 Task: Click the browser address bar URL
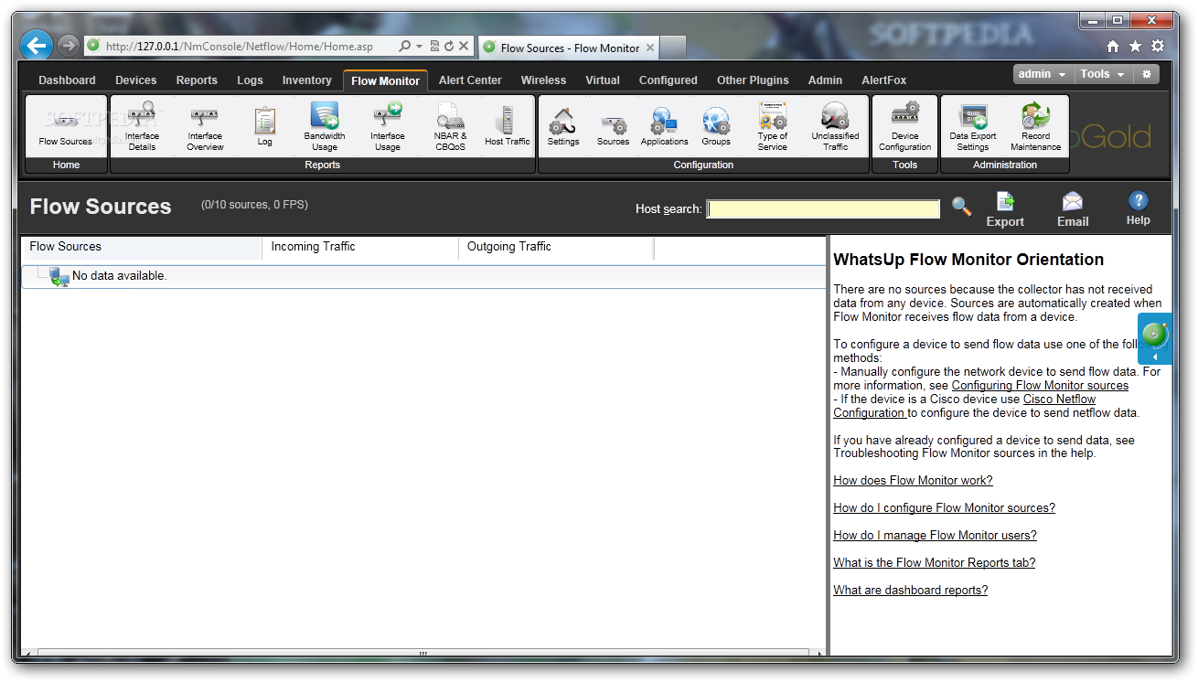pyautogui.click(x=241, y=46)
